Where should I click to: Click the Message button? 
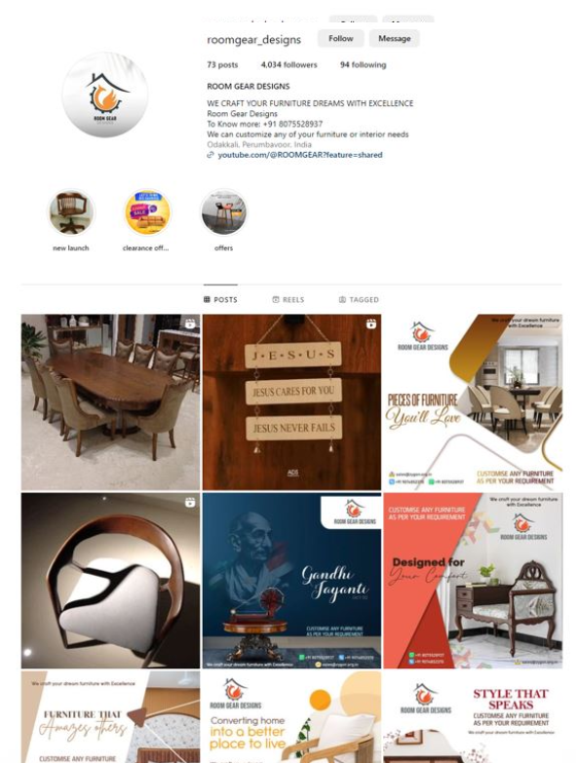click(394, 38)
